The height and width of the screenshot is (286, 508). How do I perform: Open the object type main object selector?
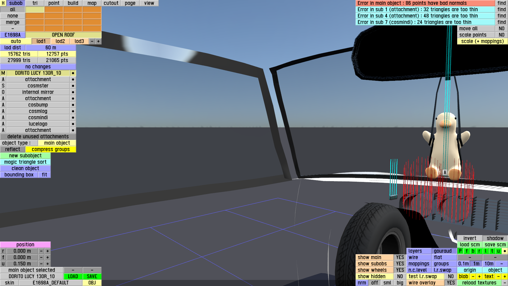click(x=57, y=143)
